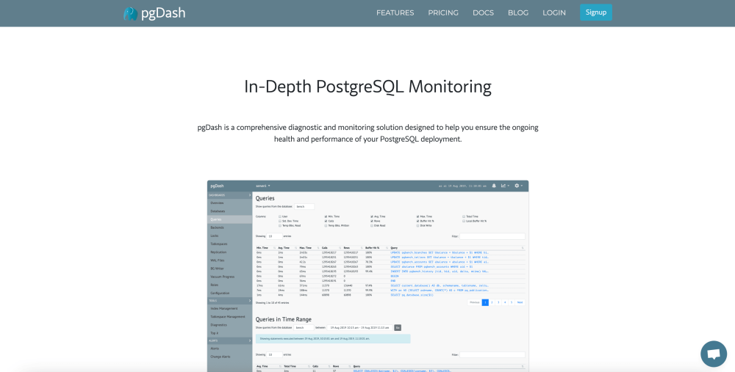This screenshot has width=735, height=372.
Task: Go to DOCS in top navigation
Action: click(x=483, y=12)
